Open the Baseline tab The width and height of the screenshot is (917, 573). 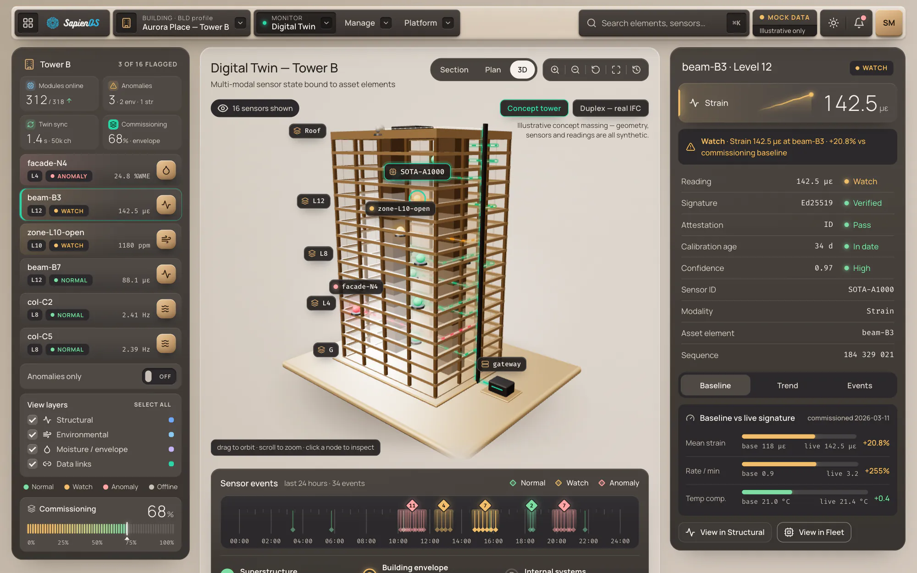[715, 386]
